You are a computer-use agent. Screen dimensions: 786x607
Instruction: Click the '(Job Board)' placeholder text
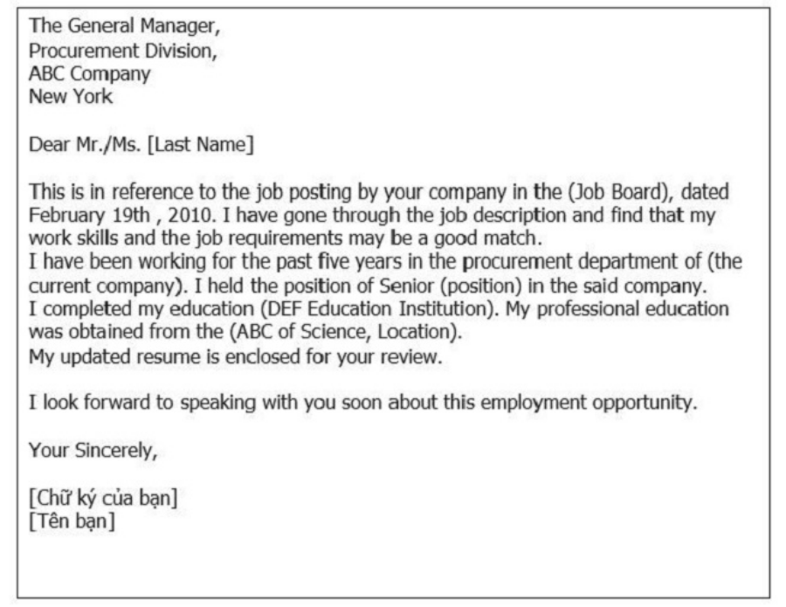coord(621,192)
